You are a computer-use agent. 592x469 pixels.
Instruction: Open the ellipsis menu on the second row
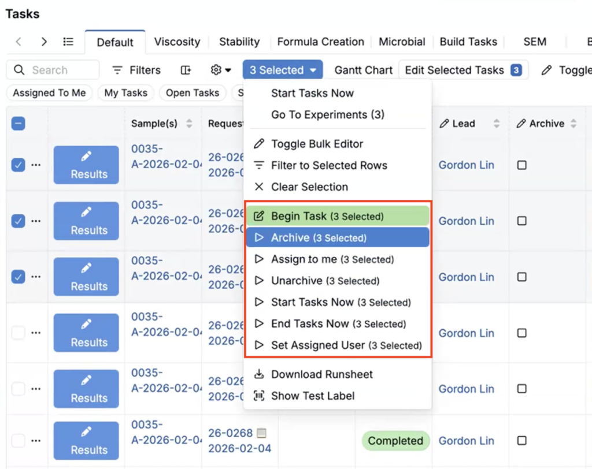[36, 221]
